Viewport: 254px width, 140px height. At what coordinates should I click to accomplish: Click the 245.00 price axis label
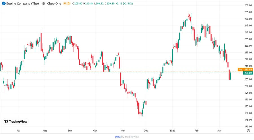pos(248,26)
